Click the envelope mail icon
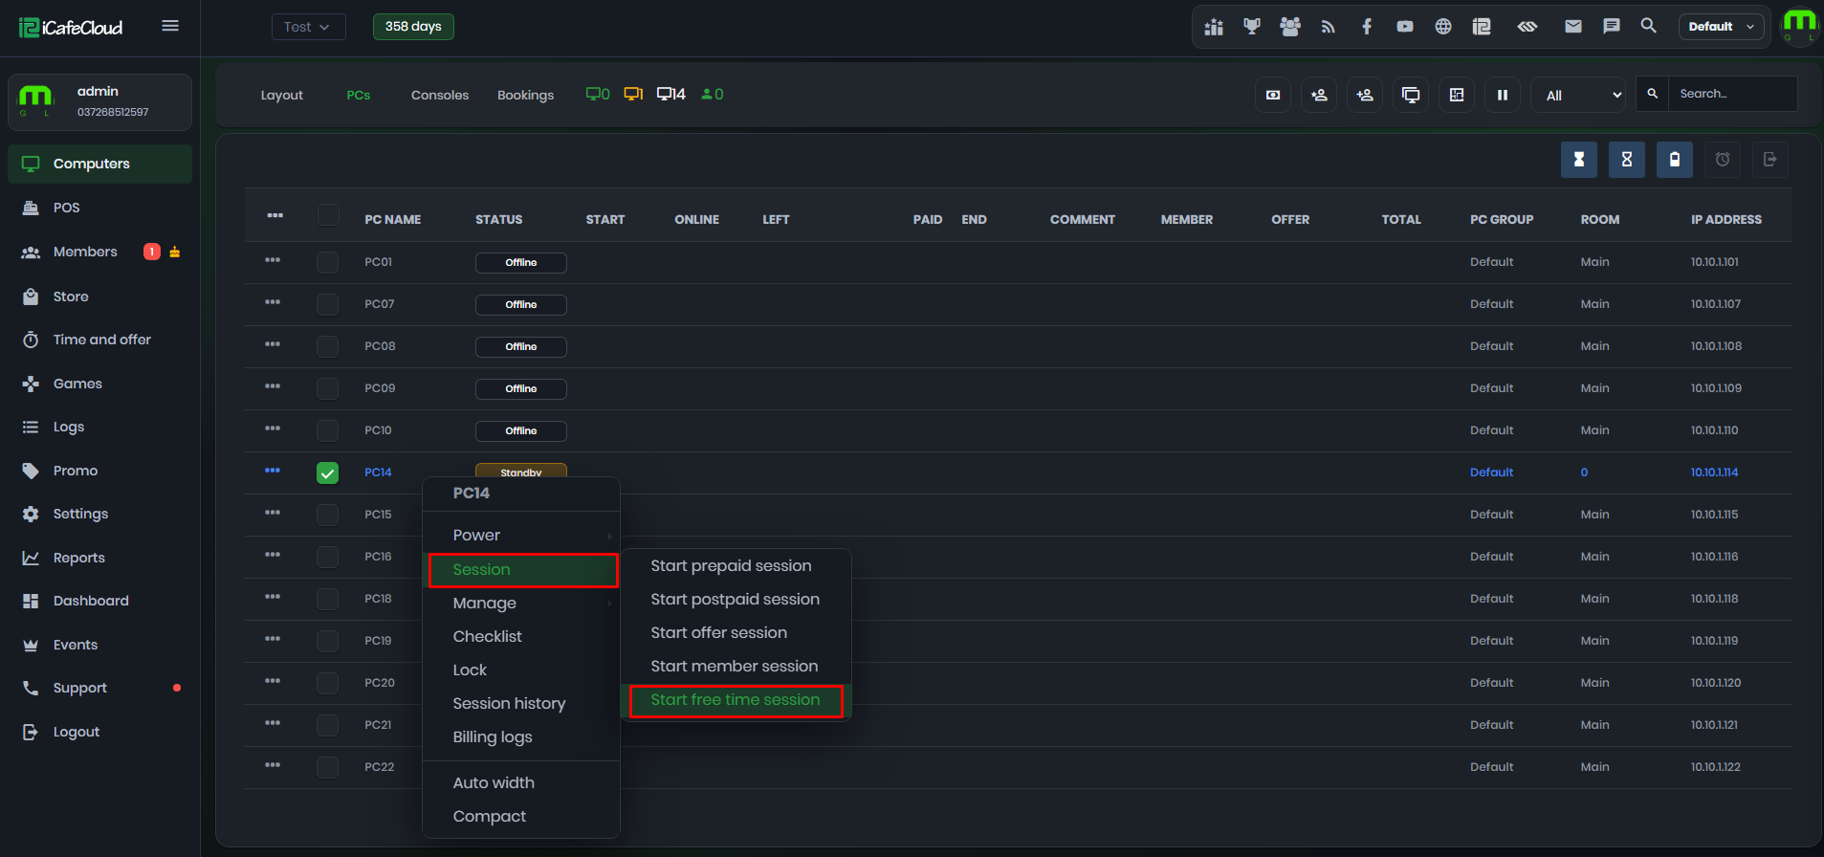Image resolution: width=1824 pixels, height=857 pixels. [x=1573, y=27]
